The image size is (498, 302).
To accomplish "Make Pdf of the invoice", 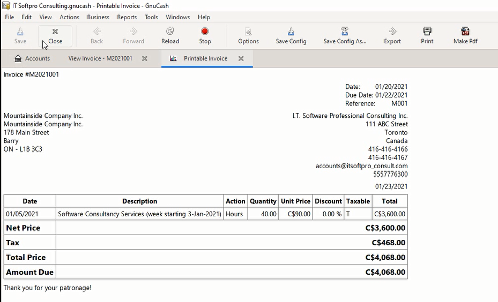I will click(465, 35).
